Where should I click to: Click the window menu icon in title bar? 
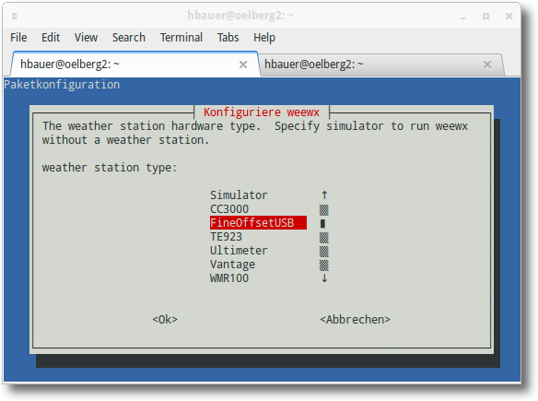coord(14,16)
